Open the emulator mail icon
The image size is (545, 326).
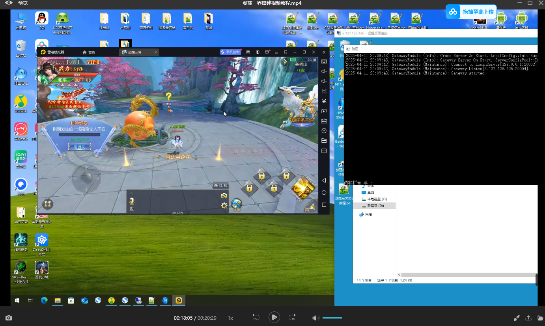267,52
